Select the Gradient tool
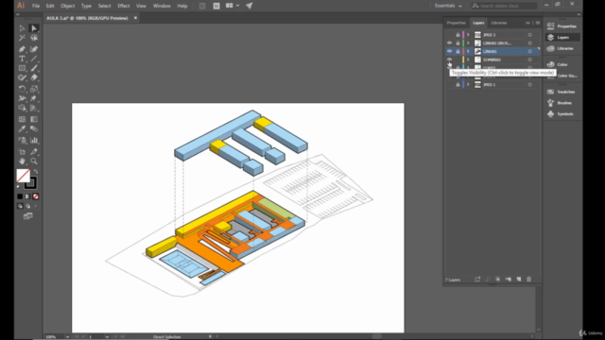The image size is (605, 340). (34, 119)
